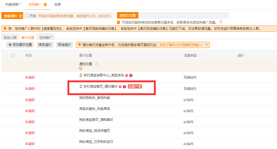277x149 pixels.
Task: Switch to the 关键词推广 tab
Action: (x=13, y=5)
